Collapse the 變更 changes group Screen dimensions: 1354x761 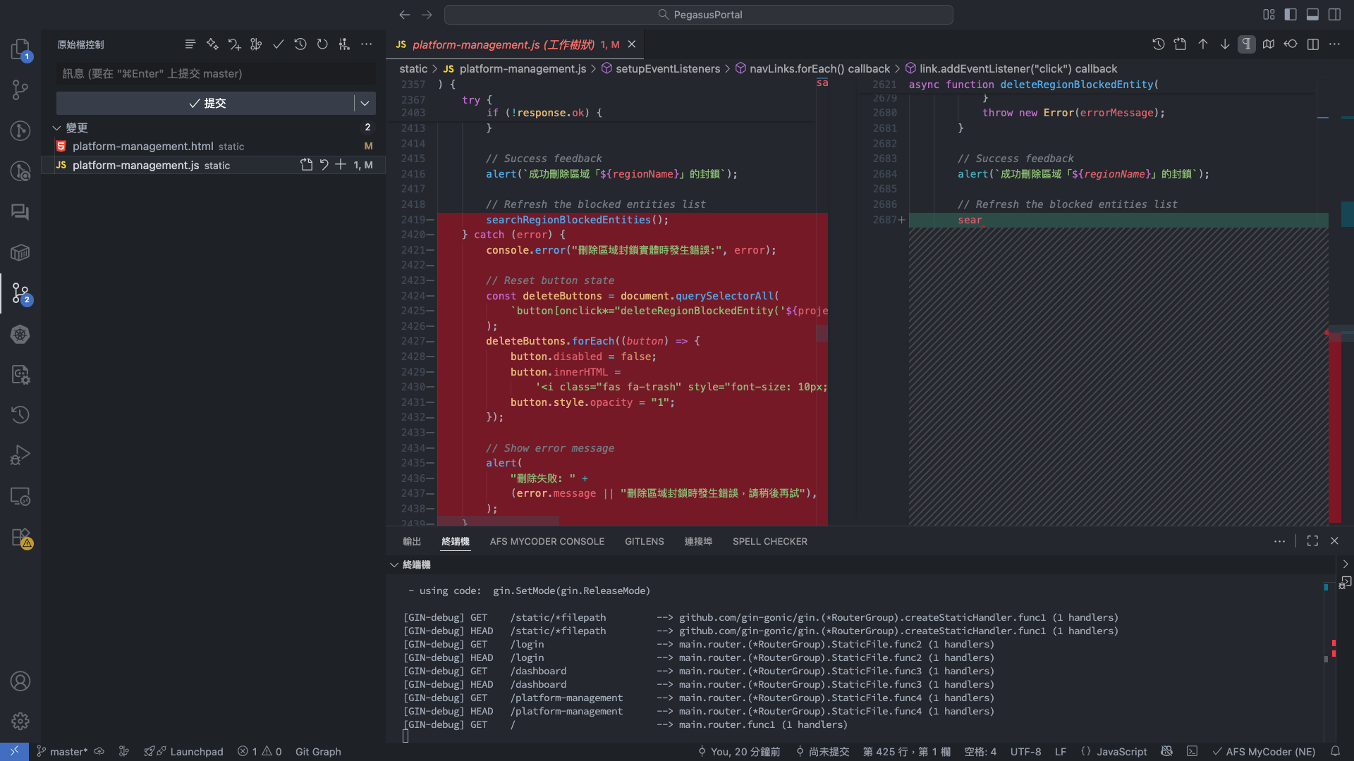56,128
